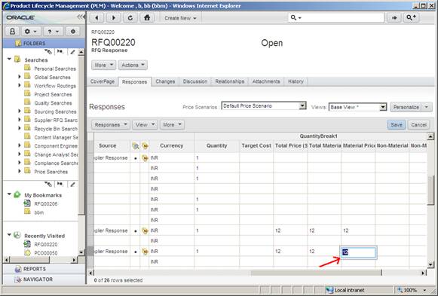Open the bbm bookmark folder
This screenshot has width=438, height=296.
tap(39, 212)
